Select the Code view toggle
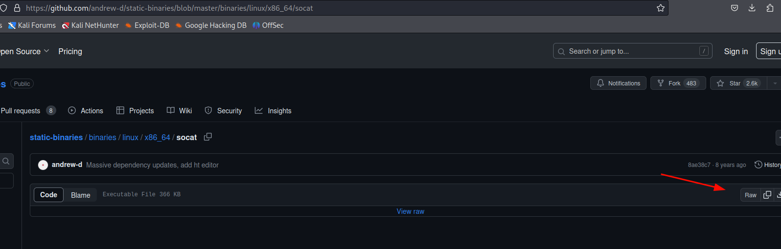 coord(48,195)
